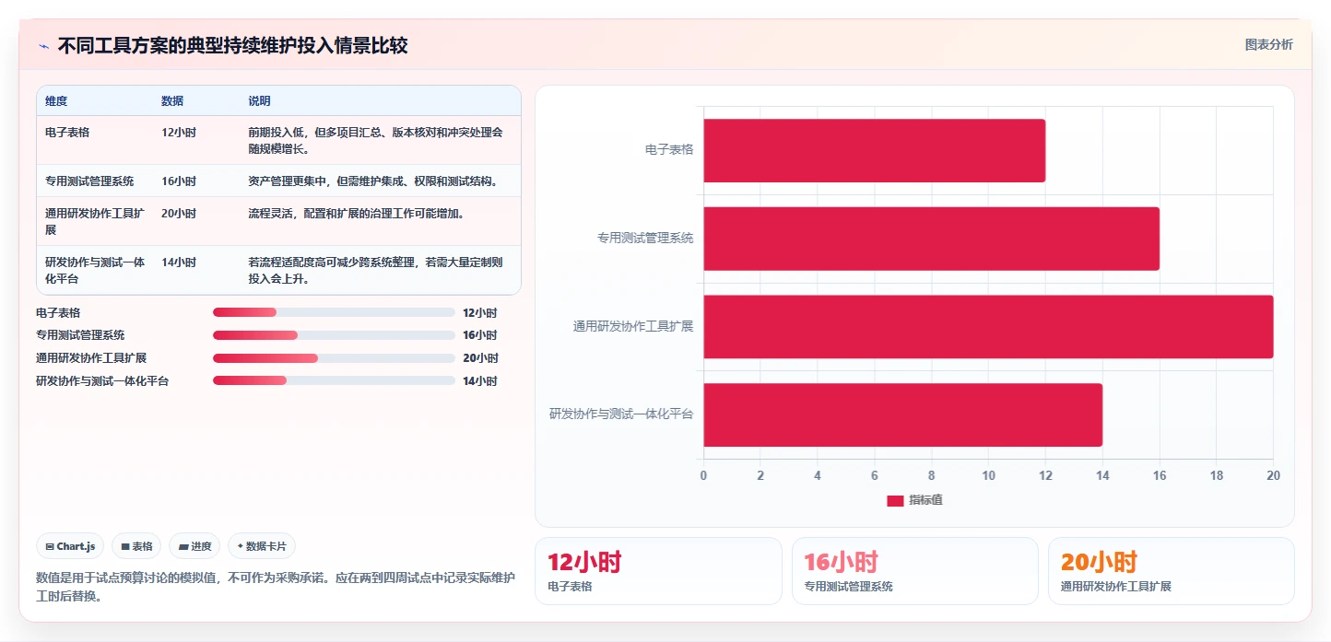
Task: Click the 电子表格 bar in the chart
Action: [x=874, y=150]
